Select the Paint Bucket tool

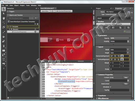coord(4,37)
